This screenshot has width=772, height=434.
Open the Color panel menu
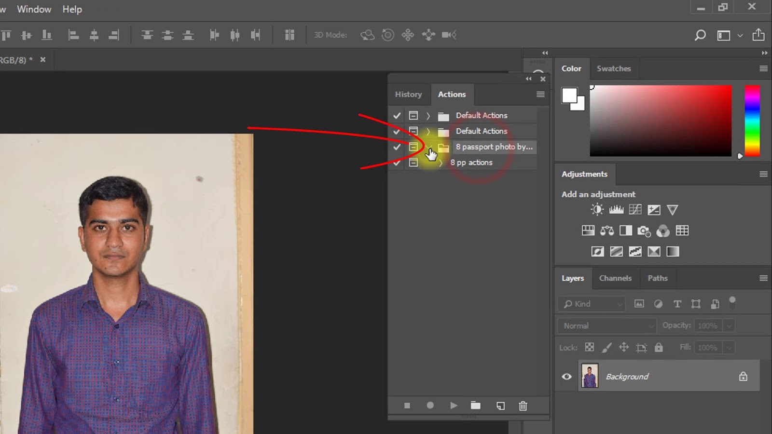763,68
